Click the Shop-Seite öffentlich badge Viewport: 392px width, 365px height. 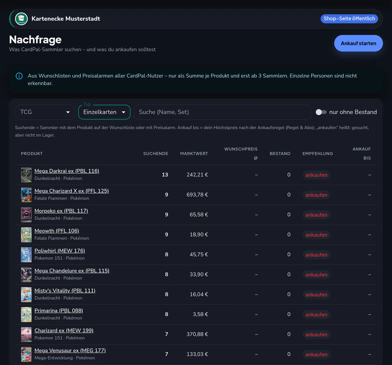pos(349,19)
